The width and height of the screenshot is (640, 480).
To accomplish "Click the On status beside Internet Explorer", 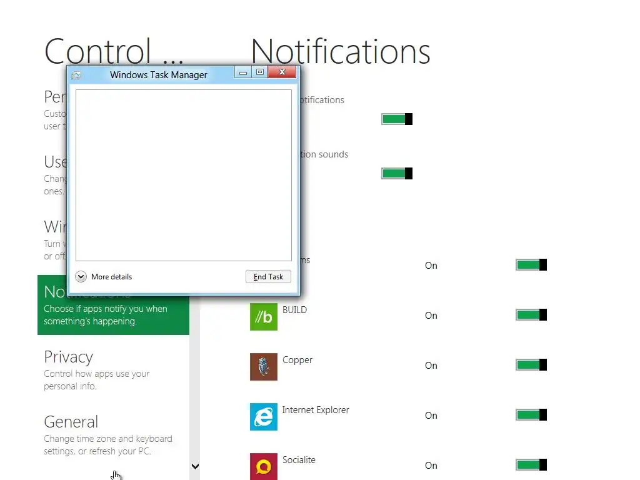I will pos(431,416).
